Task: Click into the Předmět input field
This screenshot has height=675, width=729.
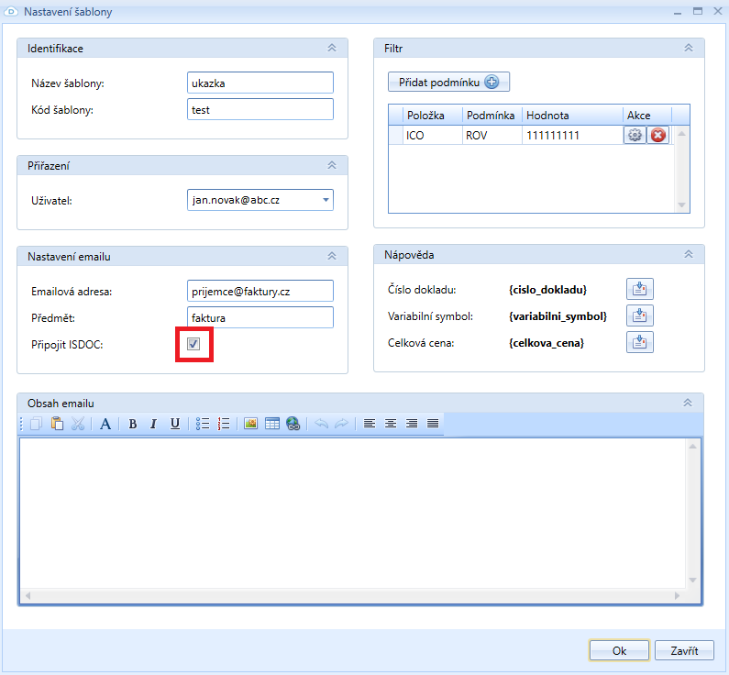Action: click(x=260, y=317)
